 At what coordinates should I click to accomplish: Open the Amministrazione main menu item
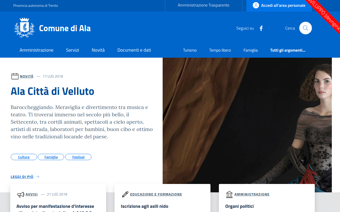[37, 50]
